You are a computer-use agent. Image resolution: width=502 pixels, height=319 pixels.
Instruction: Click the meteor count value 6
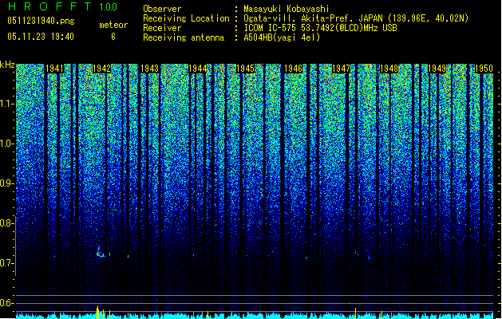[x=113, y=37]
